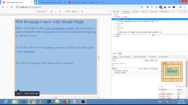Open the Event Listeners pane tab
Screen dimensions: 188x105
pos(125,57)
